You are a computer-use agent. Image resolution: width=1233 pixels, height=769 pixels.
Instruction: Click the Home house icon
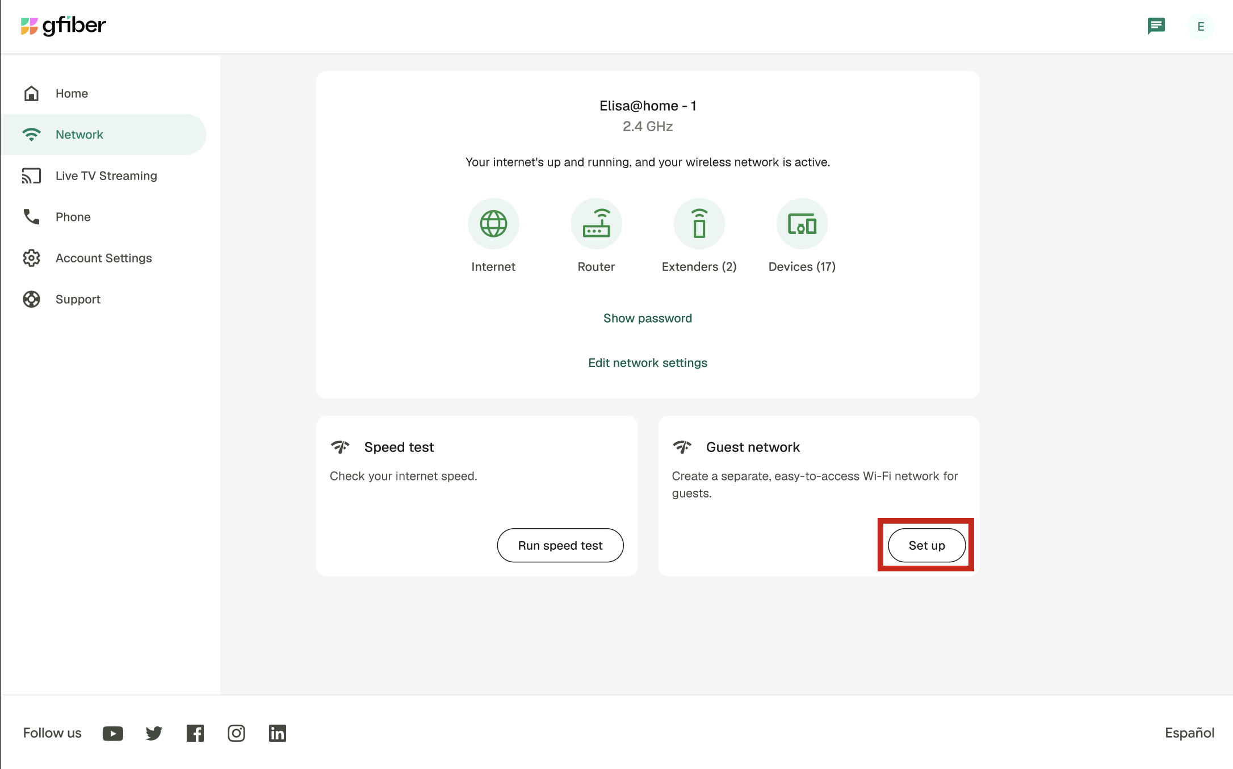(31, 93)
